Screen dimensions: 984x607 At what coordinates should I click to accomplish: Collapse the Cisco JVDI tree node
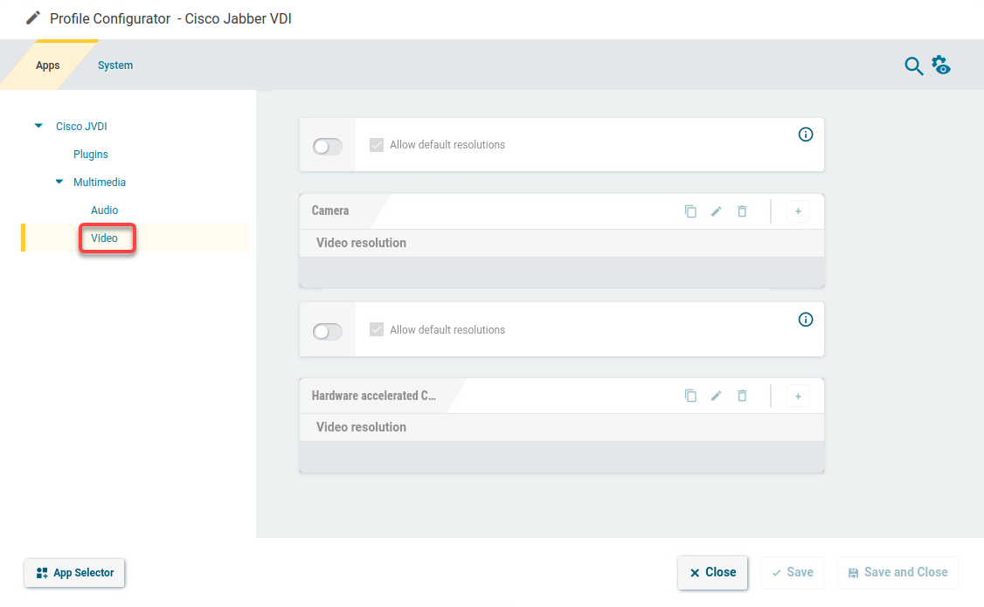pos(38,127)
